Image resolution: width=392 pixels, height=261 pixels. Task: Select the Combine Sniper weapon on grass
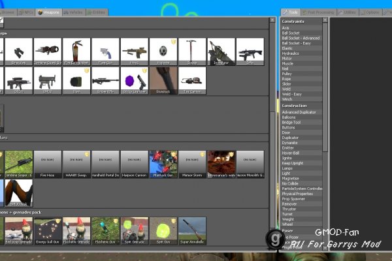point(19,164)
